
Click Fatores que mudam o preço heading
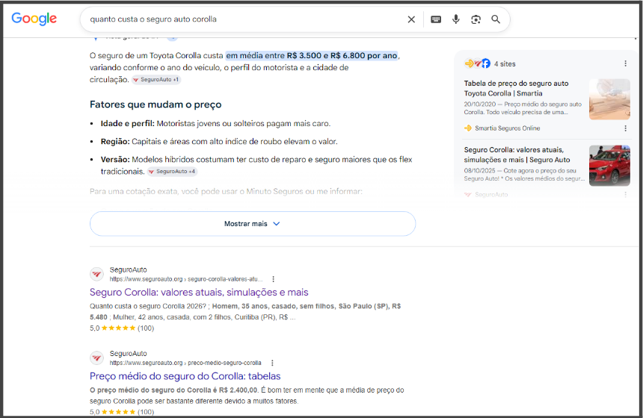click(156, 104)
